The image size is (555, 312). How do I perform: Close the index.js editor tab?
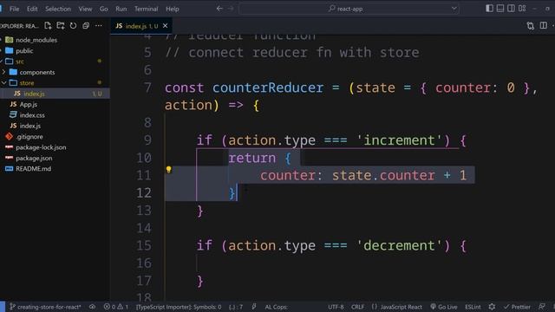[166, 26]
